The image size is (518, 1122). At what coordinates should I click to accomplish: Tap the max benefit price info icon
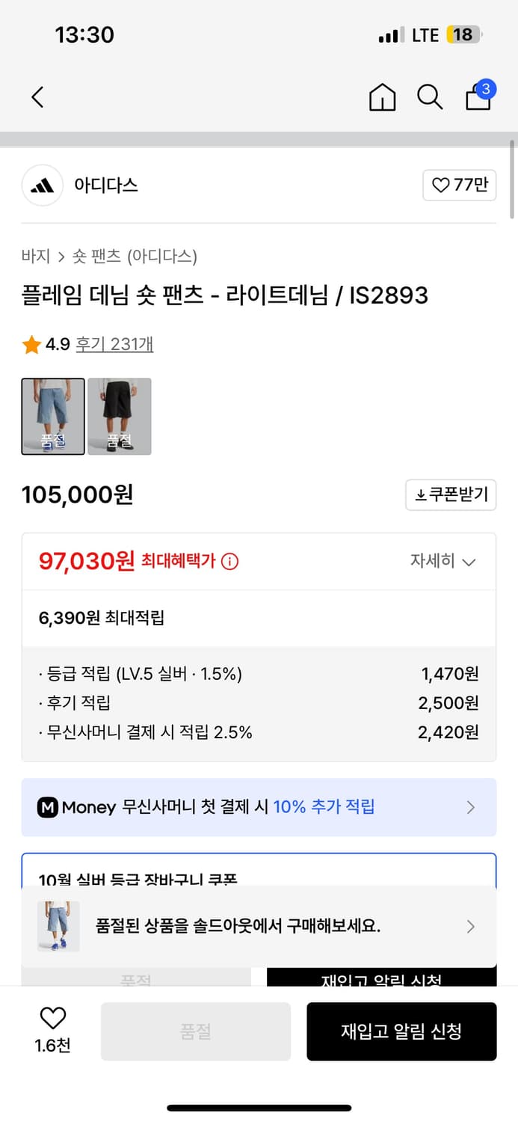point(230,561)
